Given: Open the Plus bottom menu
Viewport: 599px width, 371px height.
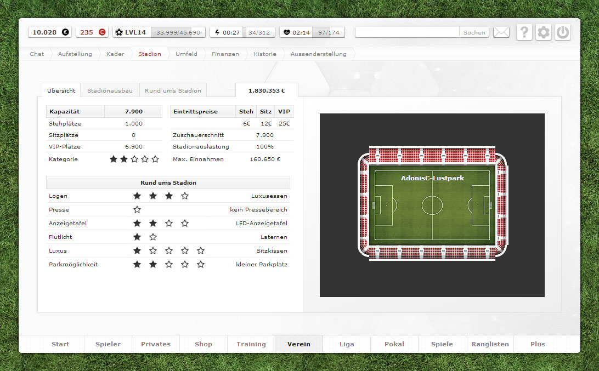Looking at the screenshot, I should (x=538, y=344).
